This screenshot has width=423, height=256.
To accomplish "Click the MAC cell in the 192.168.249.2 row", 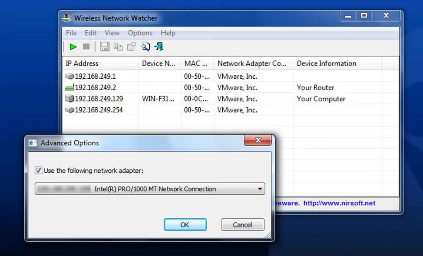I will pyautogui.click(x=197, y=87).
